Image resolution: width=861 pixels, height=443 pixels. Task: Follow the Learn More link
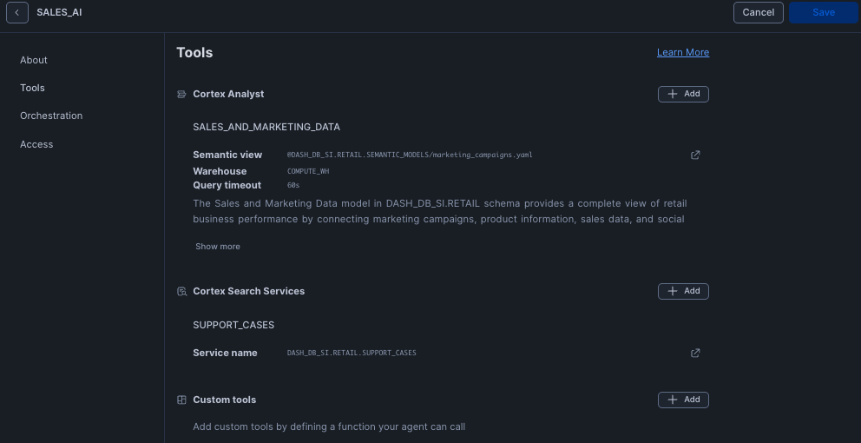(683, 52)
